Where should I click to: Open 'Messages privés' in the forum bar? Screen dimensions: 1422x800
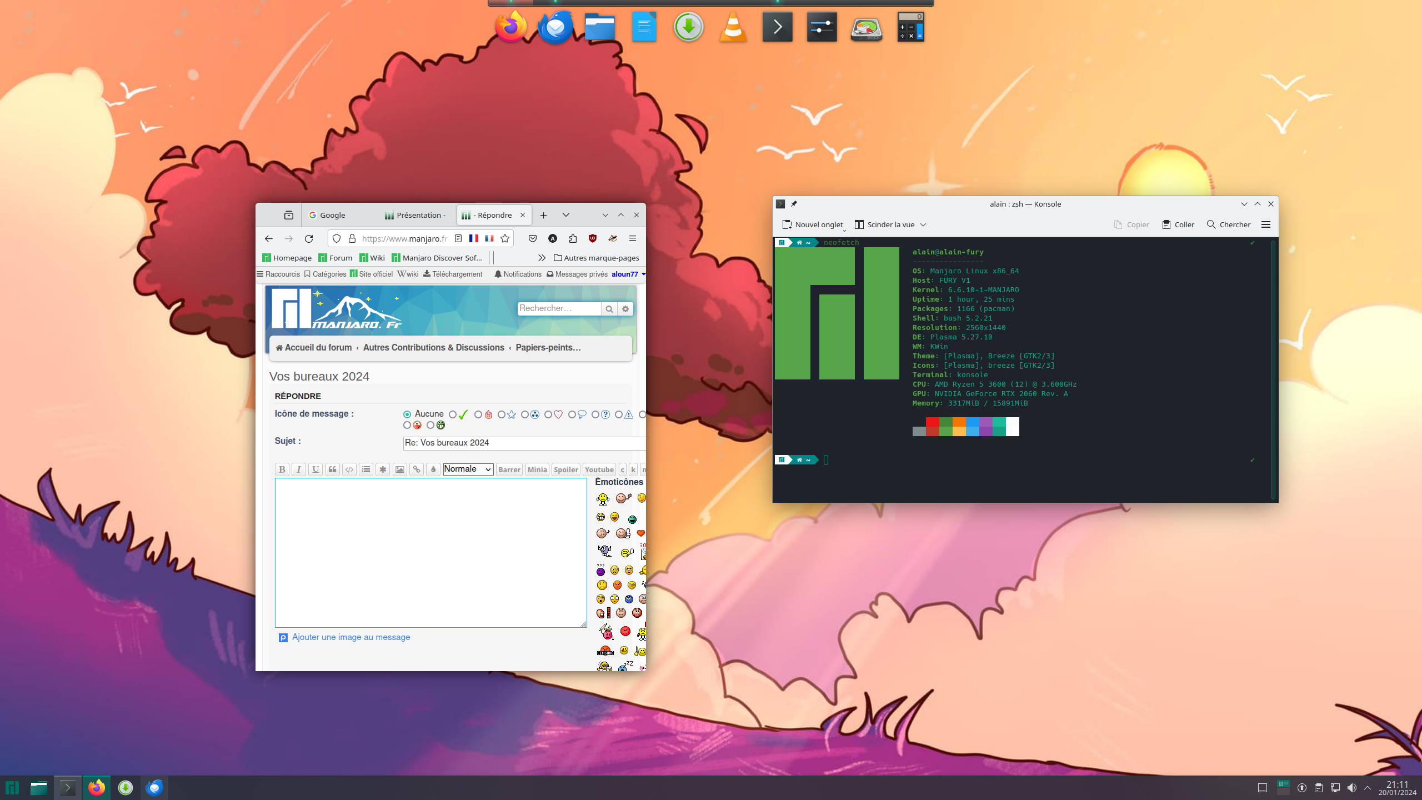pyautogui.click(x=577, y=274)
